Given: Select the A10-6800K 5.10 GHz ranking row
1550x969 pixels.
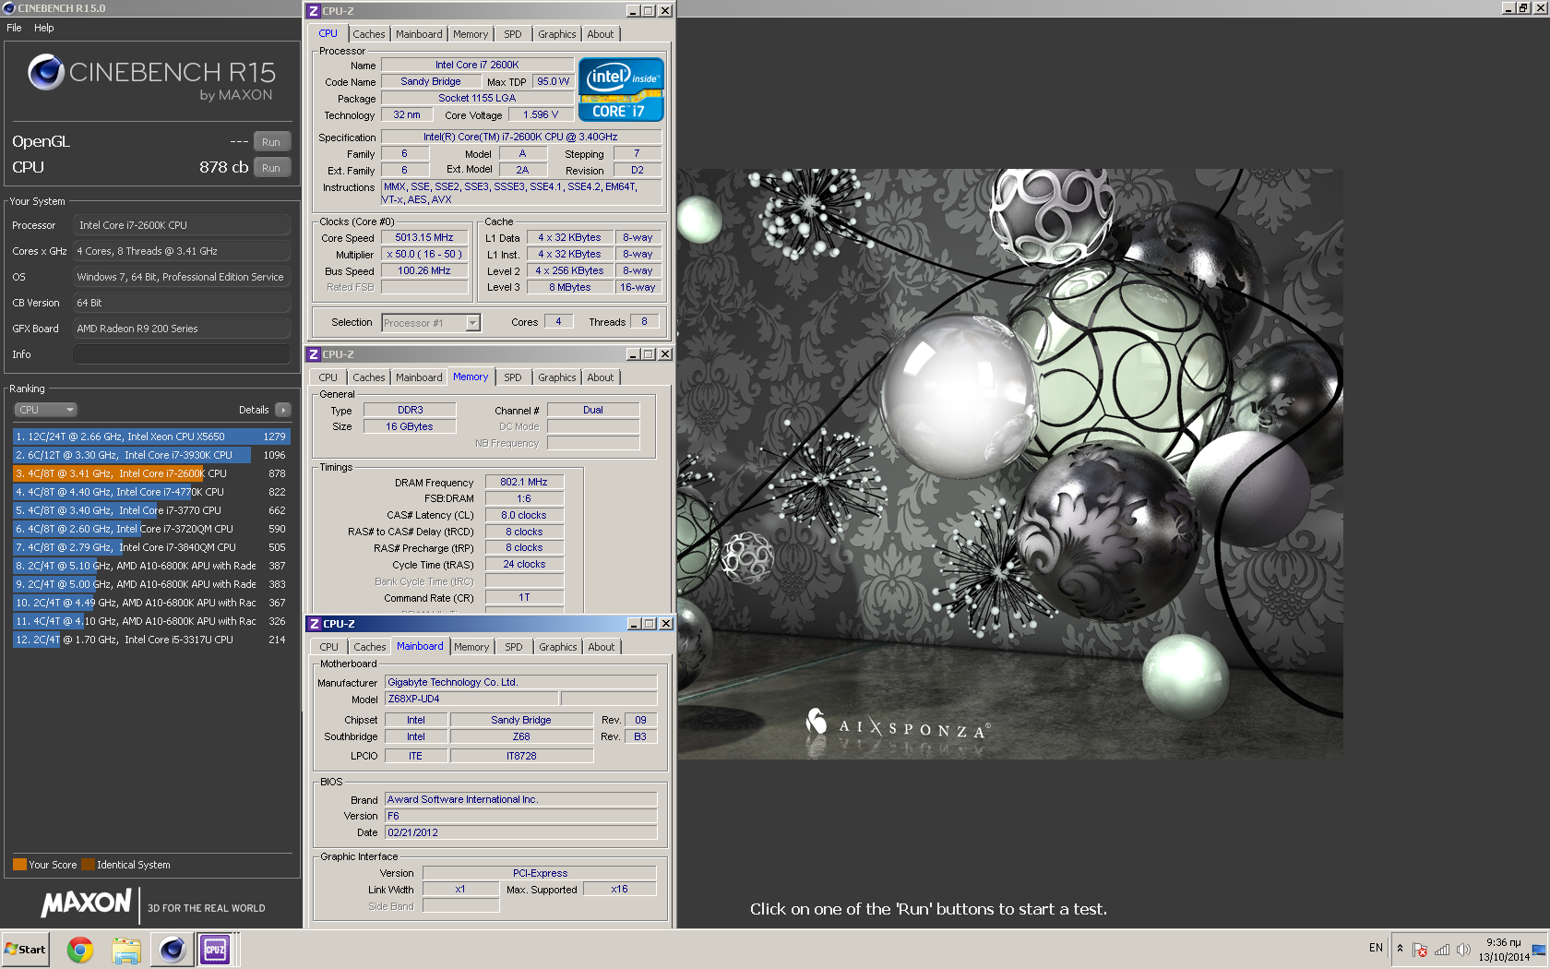Looking at the screenshot, I should pyautogui.click(x=151, y=566).
